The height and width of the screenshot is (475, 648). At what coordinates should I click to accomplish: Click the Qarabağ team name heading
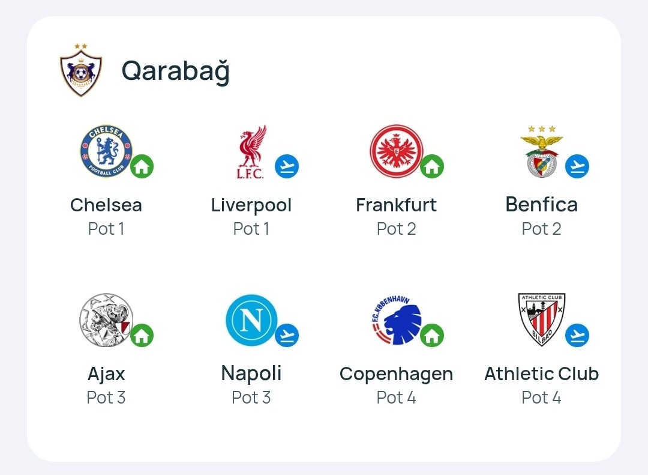(176, 71)
